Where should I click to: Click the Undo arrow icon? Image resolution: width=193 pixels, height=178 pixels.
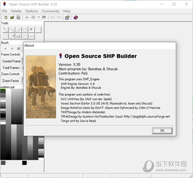[52, 17]
